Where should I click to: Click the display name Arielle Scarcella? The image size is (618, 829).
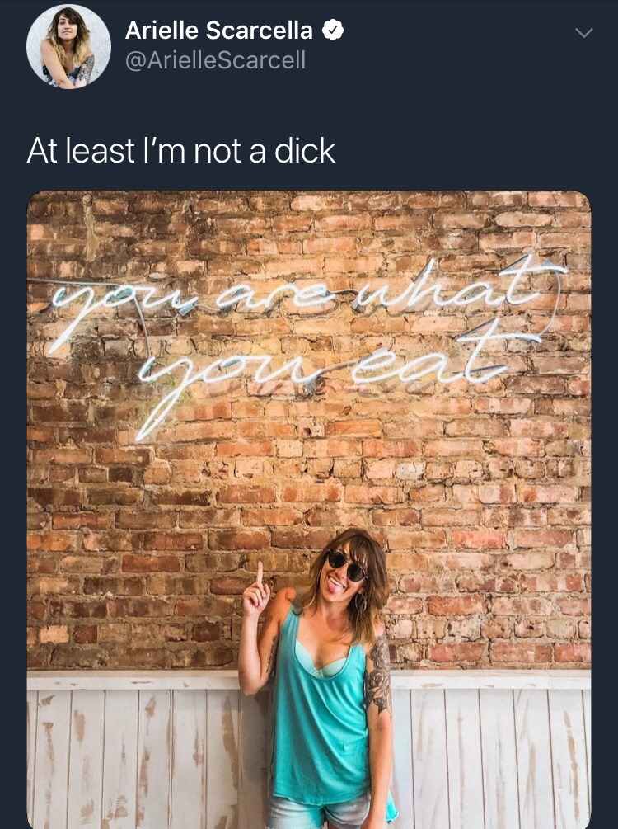(218, 31)
